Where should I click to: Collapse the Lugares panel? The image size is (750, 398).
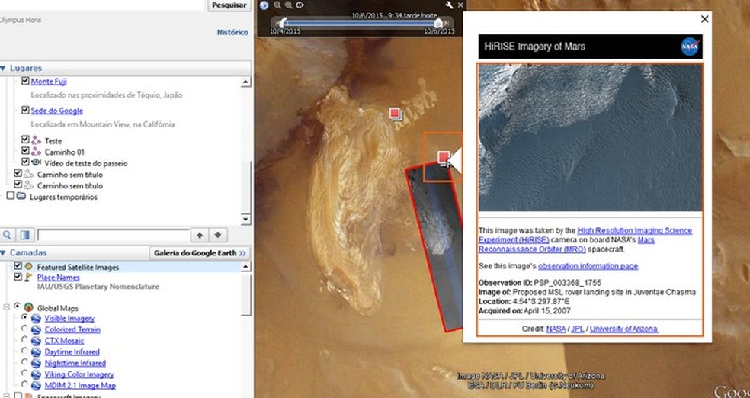(x=3, y=69)
